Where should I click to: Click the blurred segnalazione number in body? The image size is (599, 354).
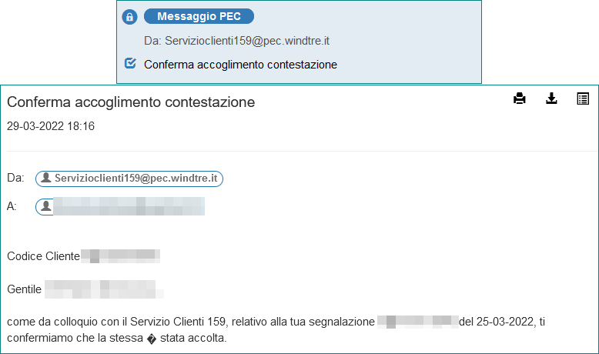pyautogui.click(x=418, y=322)
